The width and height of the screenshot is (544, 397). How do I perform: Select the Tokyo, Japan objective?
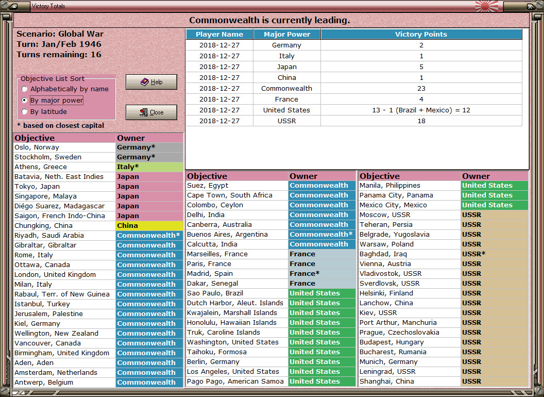point(64,187)
